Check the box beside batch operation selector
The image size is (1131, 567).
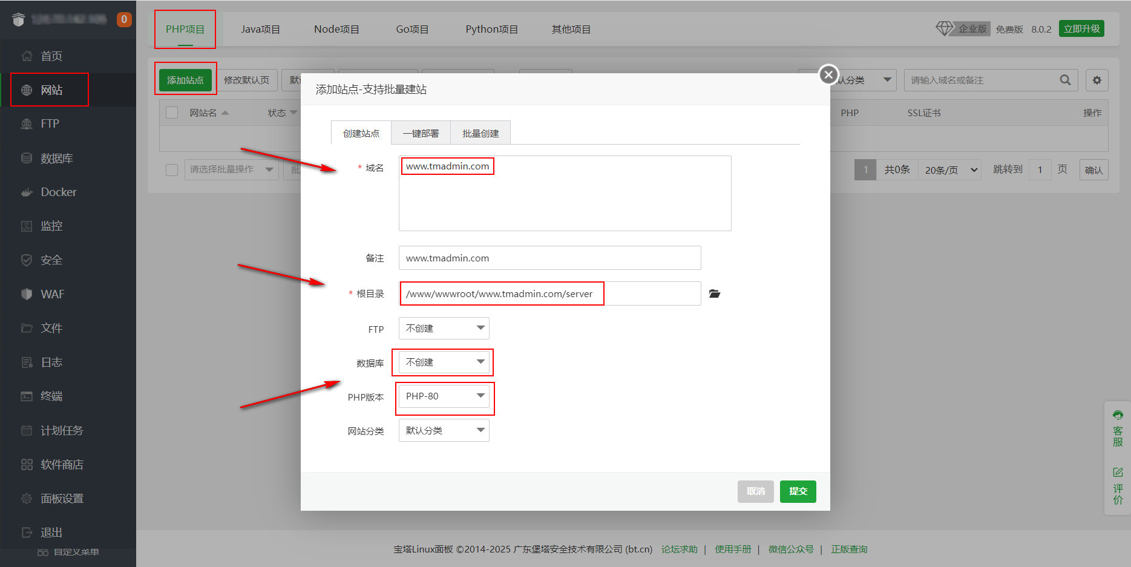click(x=172, y=169)
